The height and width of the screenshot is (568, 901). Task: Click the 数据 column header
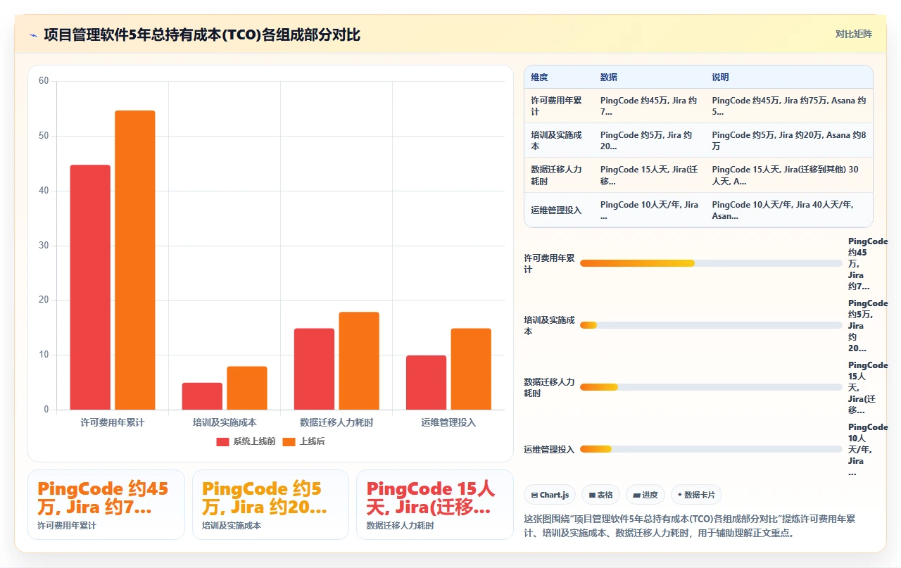tap(609, 77)
